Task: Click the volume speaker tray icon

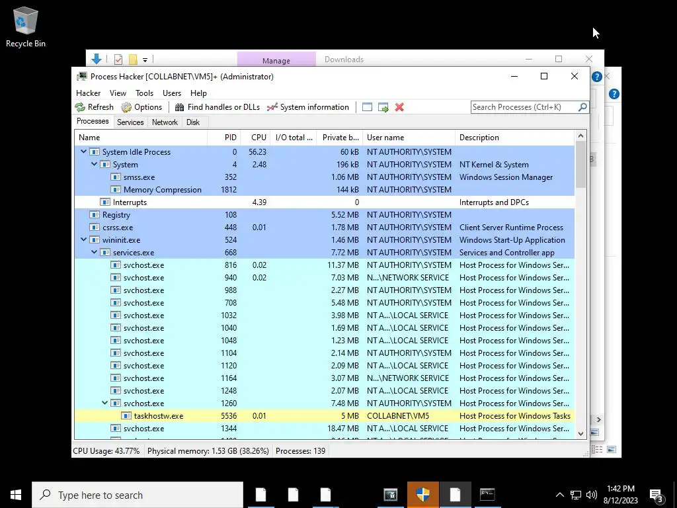Action: [592, 495]
